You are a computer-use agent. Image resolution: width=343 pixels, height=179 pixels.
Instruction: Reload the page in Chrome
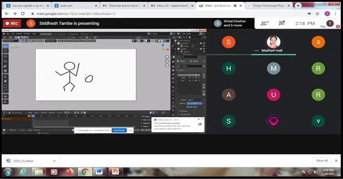pyautogui.click(x=23, y=14)
